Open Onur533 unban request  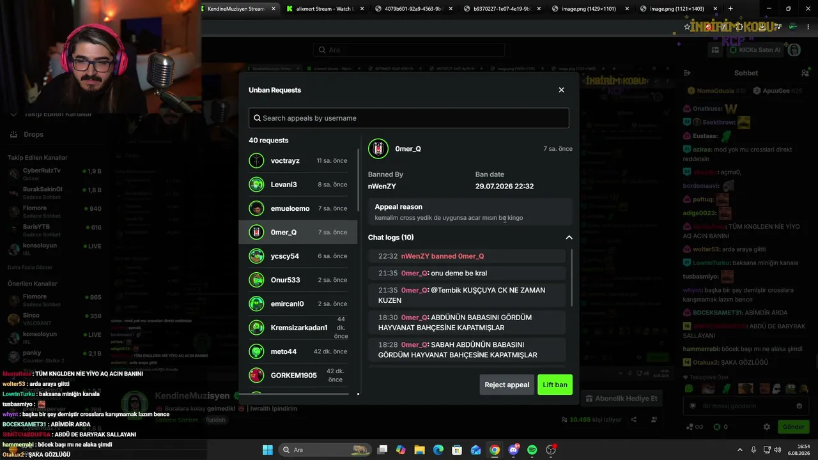[298, 280]
